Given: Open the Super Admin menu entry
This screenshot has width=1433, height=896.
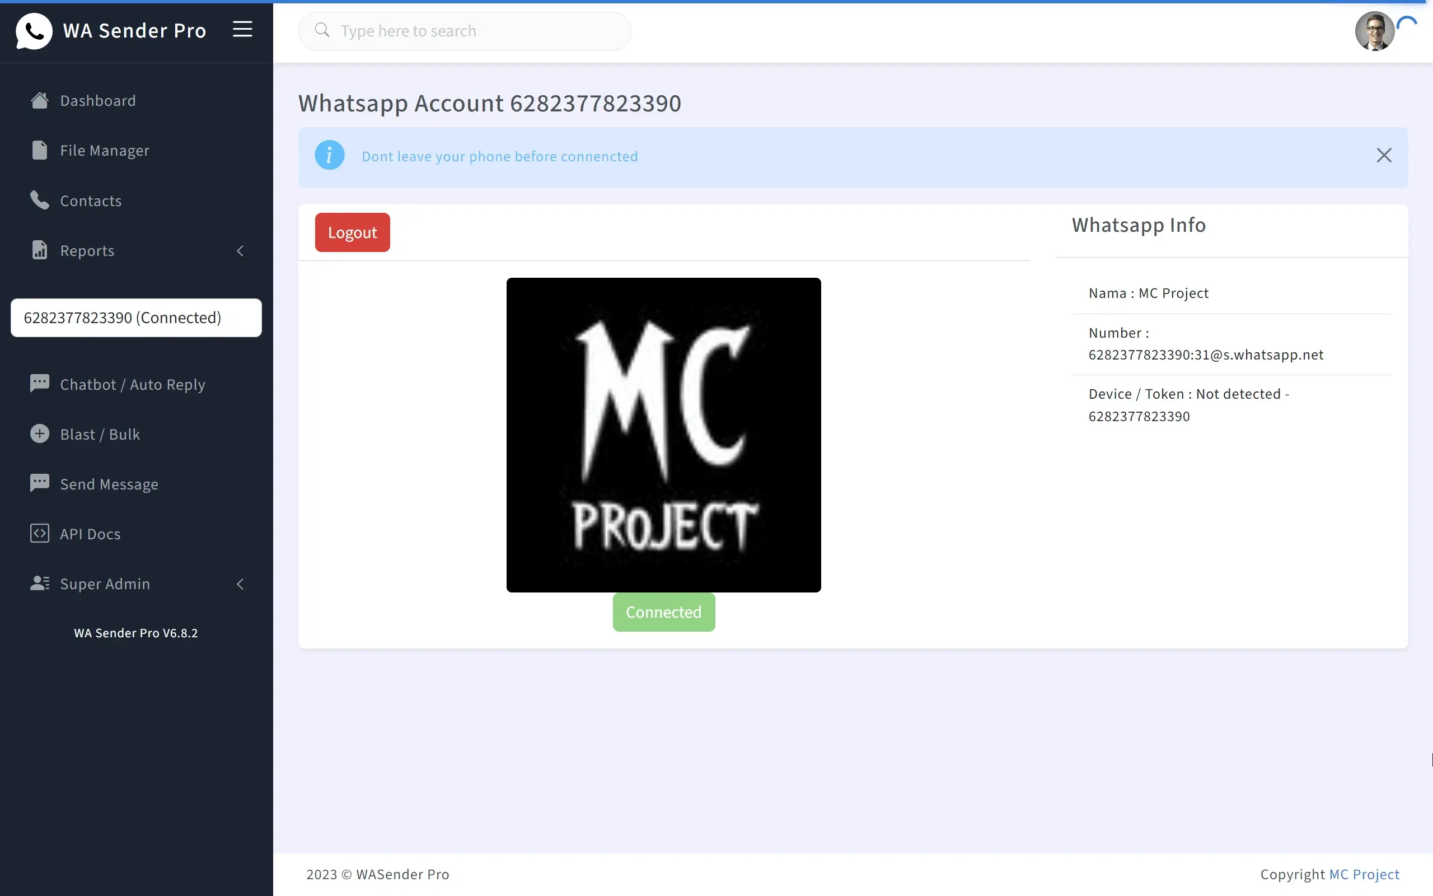Looking at the screenshot, I should [x=105, y=584].
